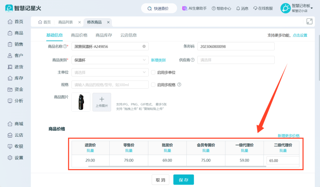Open 客户 in the left sidebar
Image resolution: width=320 pixels, height=187 pixels.
point(15,55)
